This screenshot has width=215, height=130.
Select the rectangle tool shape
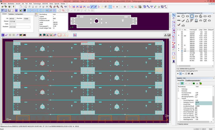(196, 16)
